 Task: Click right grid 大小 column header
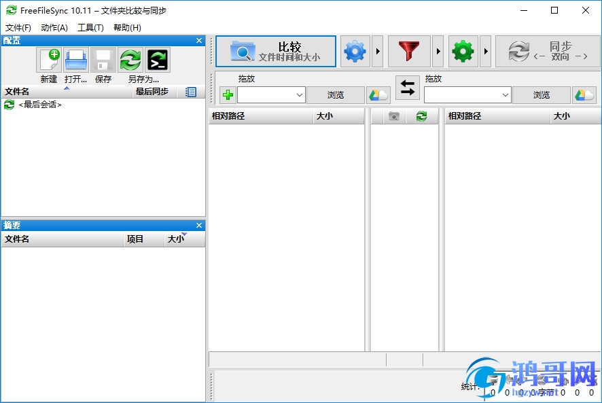pos(576,116)
